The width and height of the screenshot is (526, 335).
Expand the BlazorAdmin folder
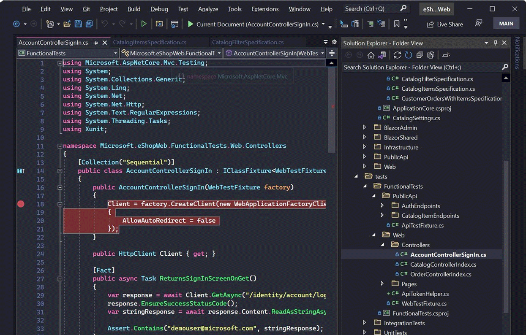tap(365, 128)
